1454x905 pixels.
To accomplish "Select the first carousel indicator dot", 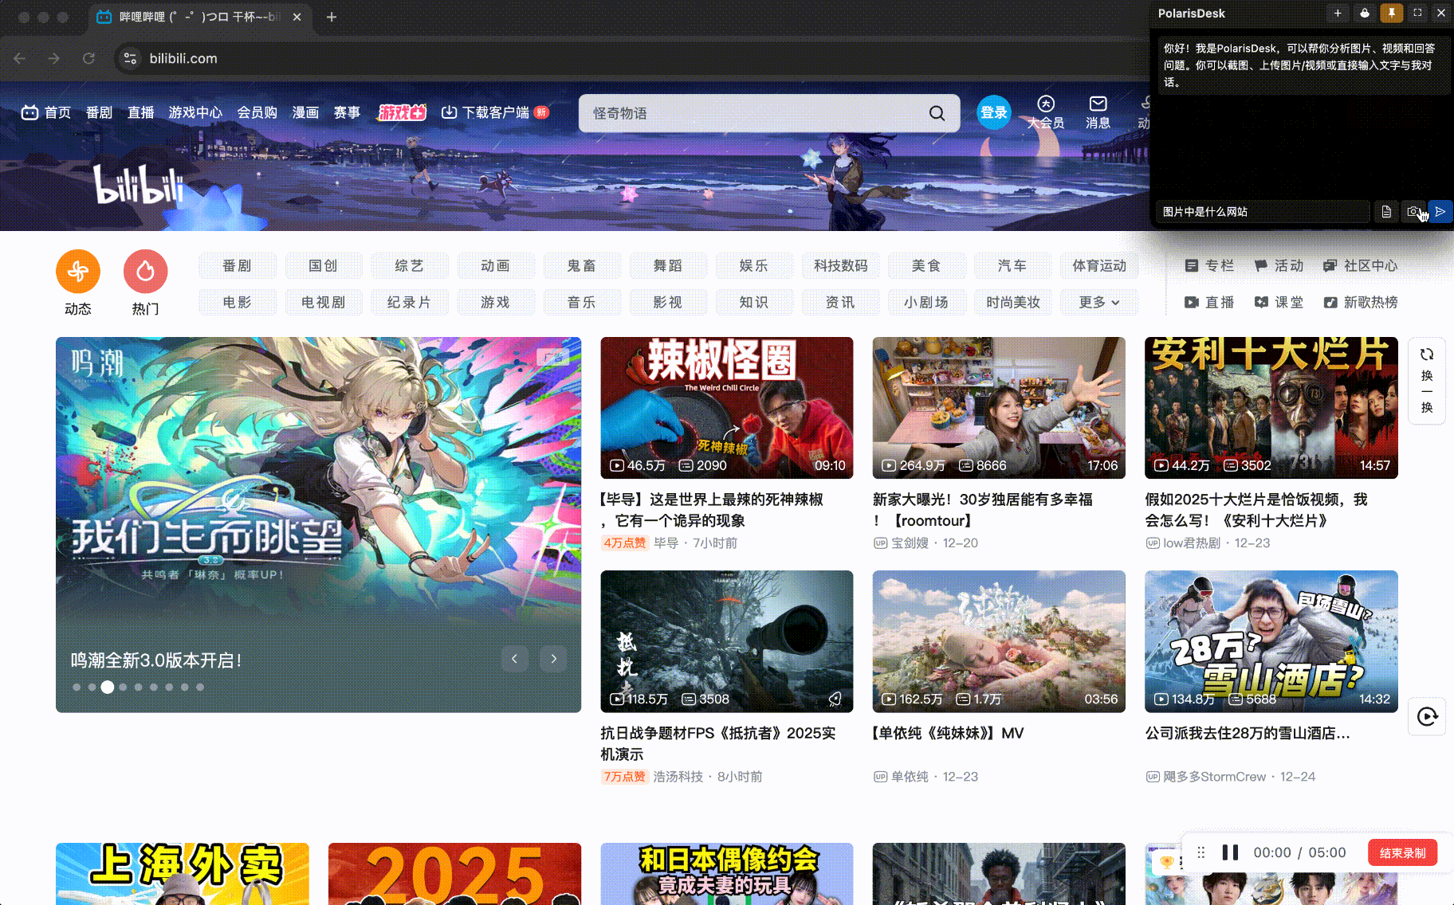I will pos(77,687).
